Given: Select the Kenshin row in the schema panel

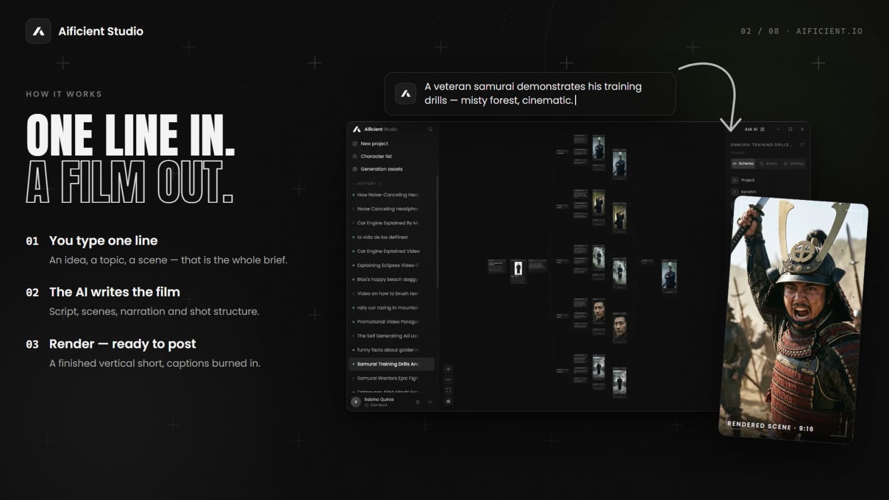Looking at the screenshot, I should coord(768,192).
